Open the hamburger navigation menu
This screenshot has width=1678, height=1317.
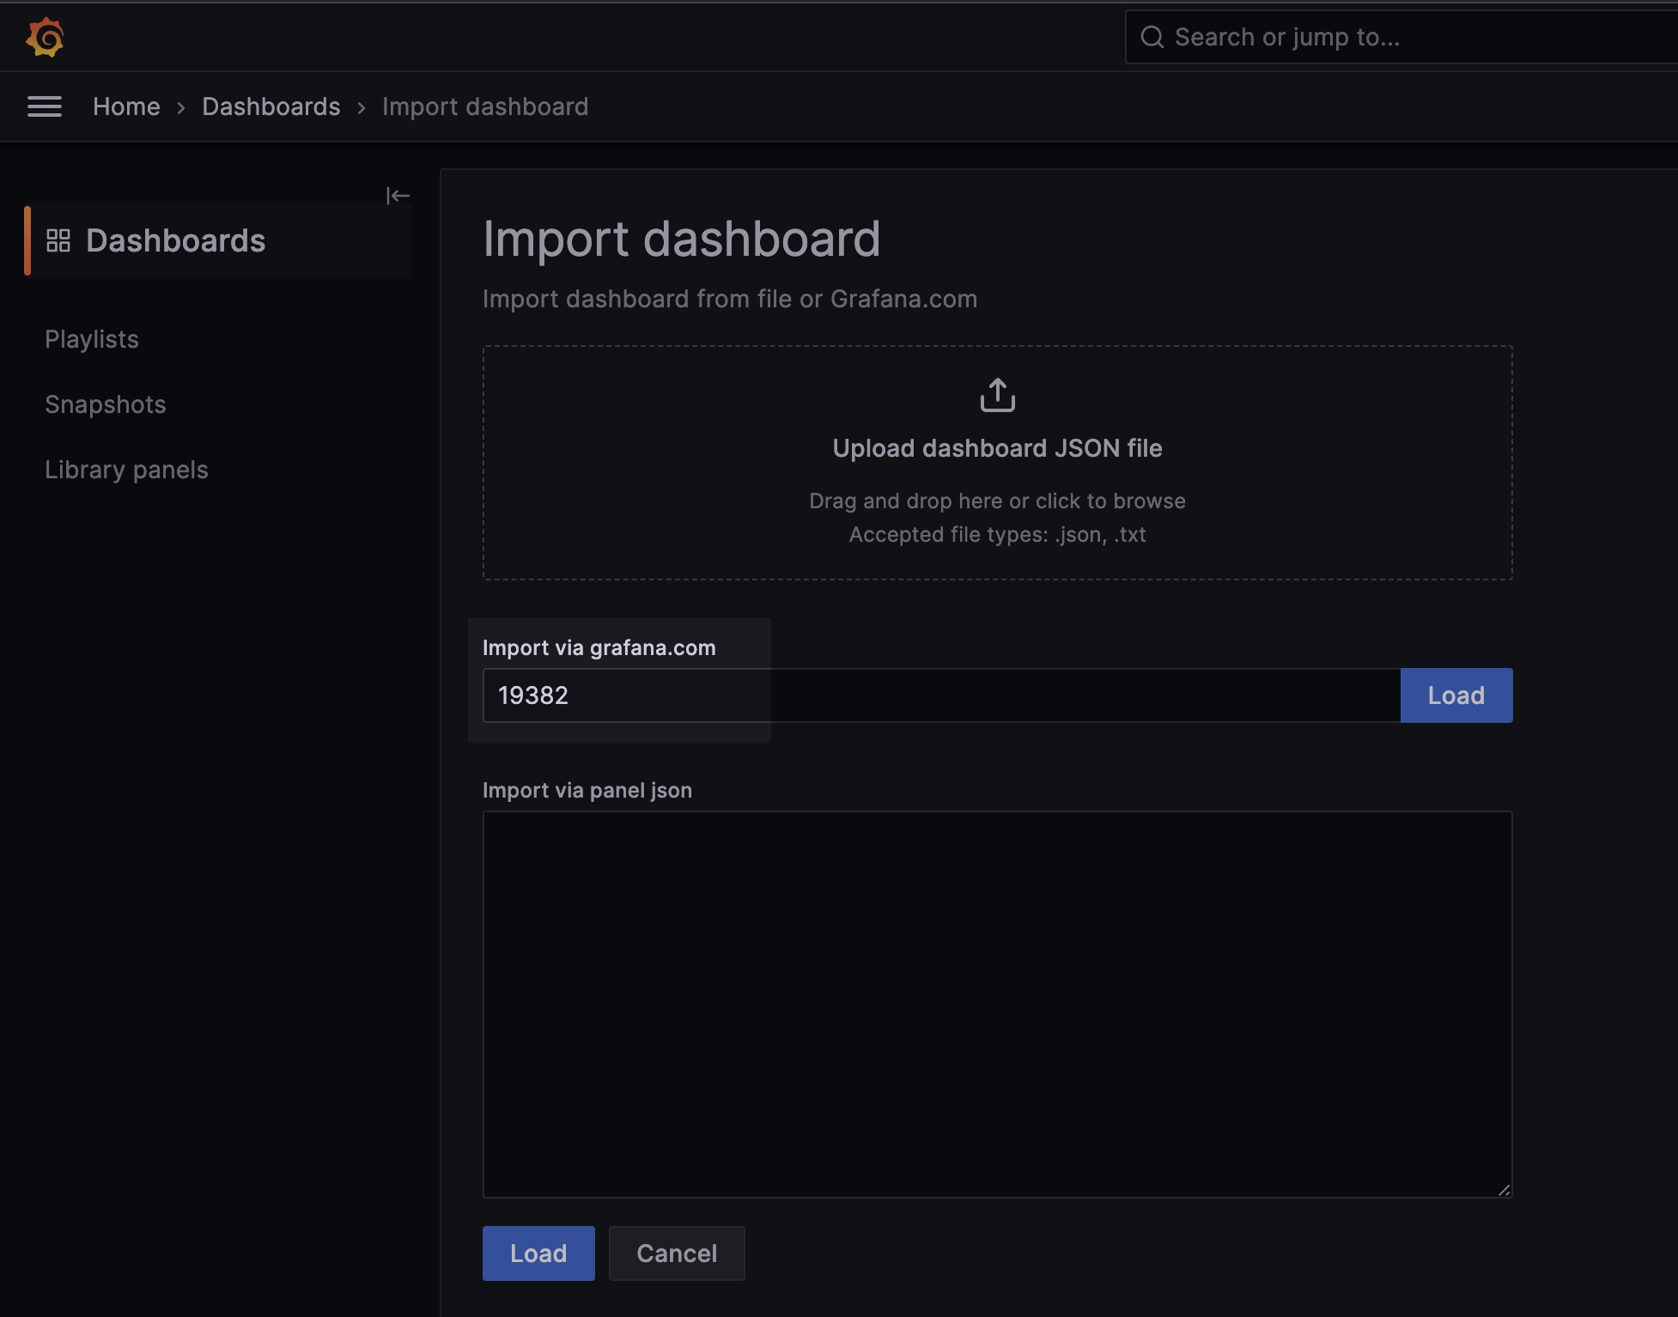point(45,106)
